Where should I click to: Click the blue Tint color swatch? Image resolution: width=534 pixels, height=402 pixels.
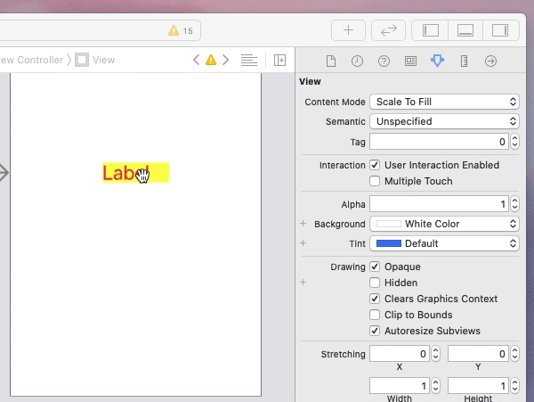[389, 243]
